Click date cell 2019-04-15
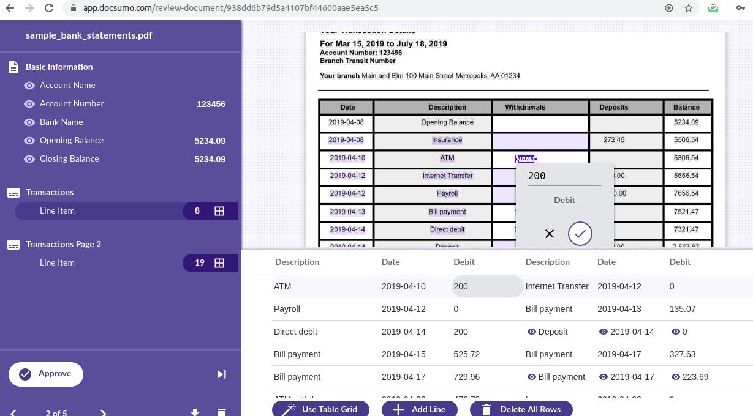This screenshot has width=753, height=416. click(403, 354)
